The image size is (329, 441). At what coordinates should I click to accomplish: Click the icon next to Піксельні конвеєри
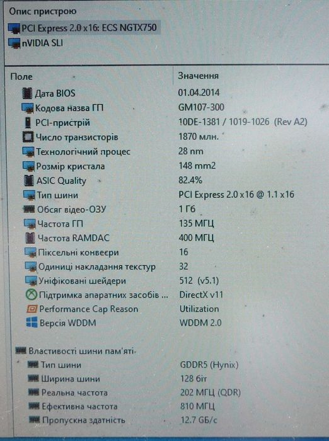[x=30, y=252]
